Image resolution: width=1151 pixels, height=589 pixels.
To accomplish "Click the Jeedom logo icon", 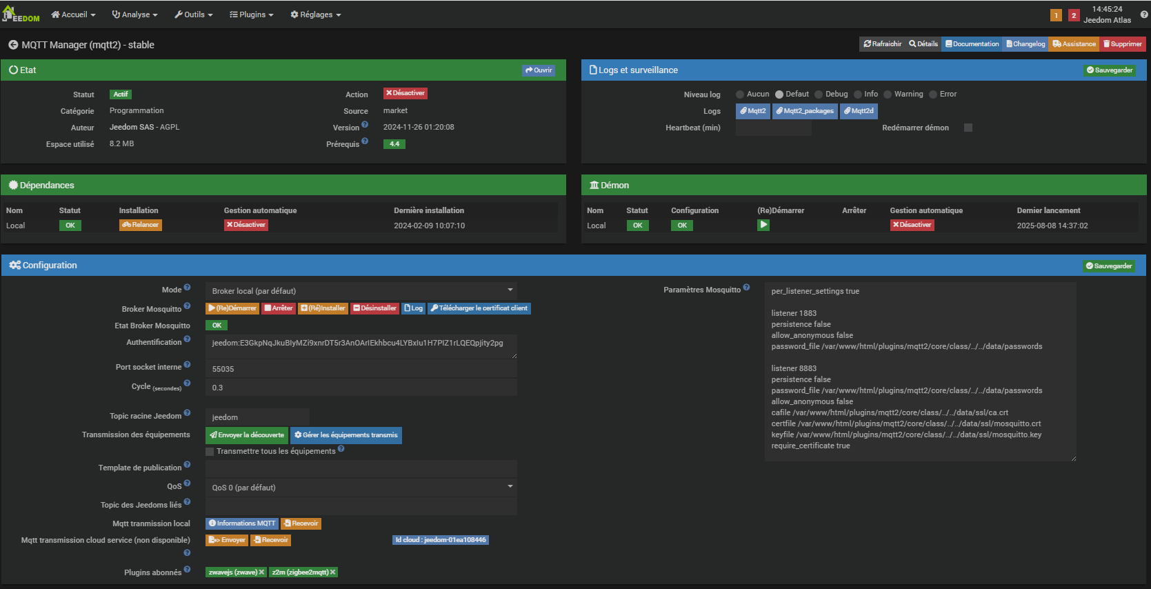I will 21,14.
